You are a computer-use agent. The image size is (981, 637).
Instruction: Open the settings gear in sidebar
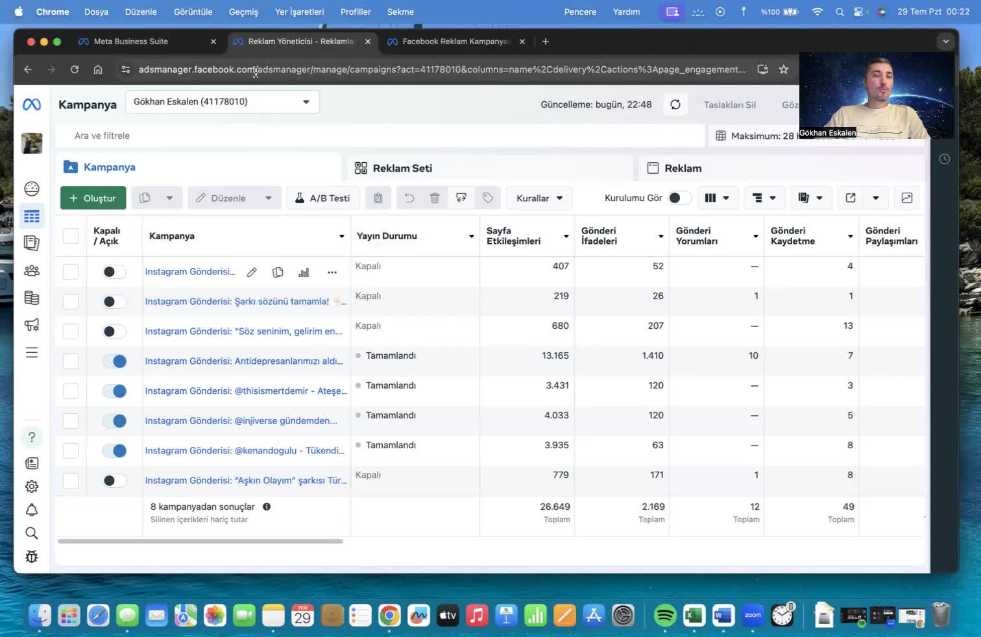point(32,487)
